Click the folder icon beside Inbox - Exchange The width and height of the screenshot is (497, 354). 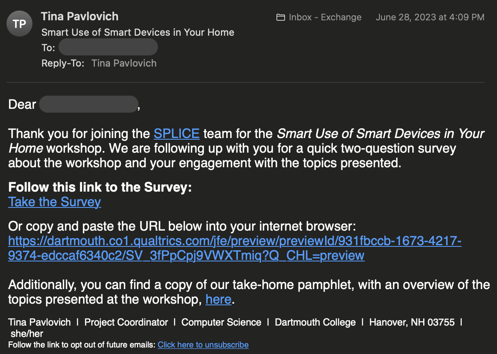pyautogui.click(x=281, y=17)
